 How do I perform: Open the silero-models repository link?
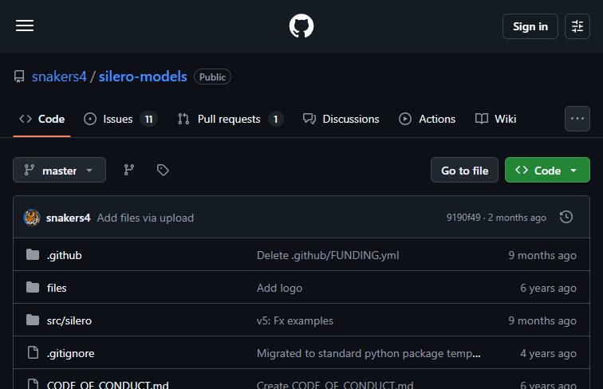[x=143, y=77]
